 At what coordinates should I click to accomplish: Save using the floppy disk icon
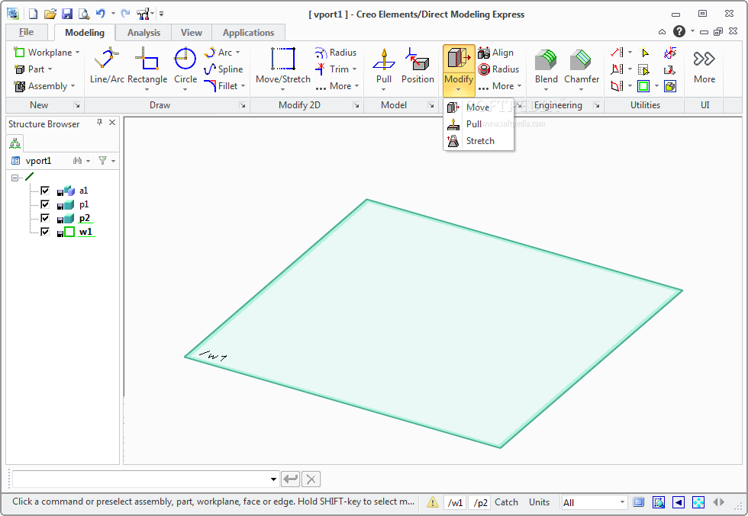(67, 14)
